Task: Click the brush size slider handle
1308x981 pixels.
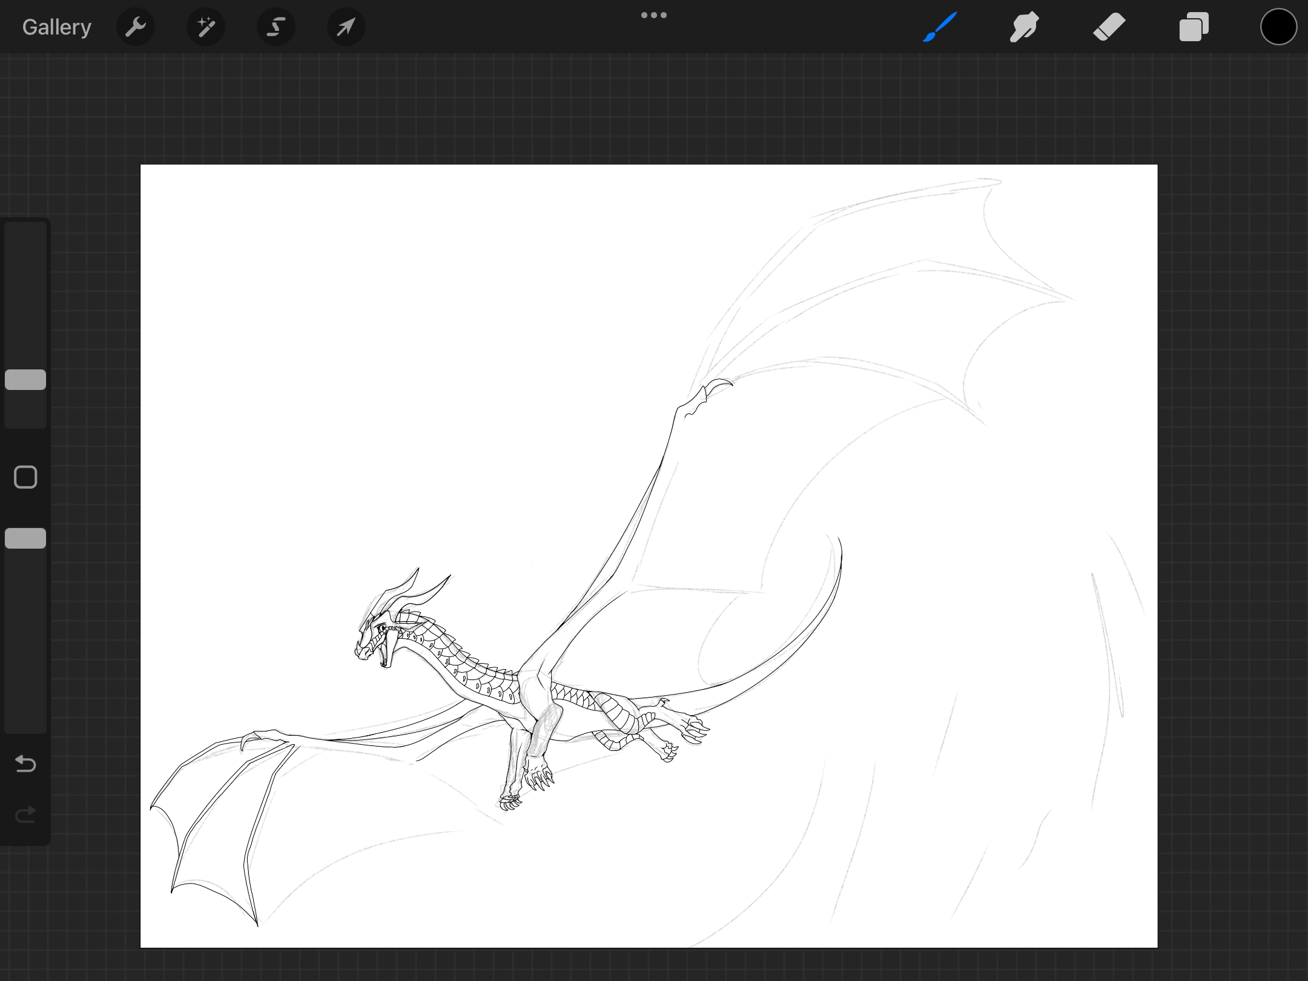Action: (x=25, y=380)
